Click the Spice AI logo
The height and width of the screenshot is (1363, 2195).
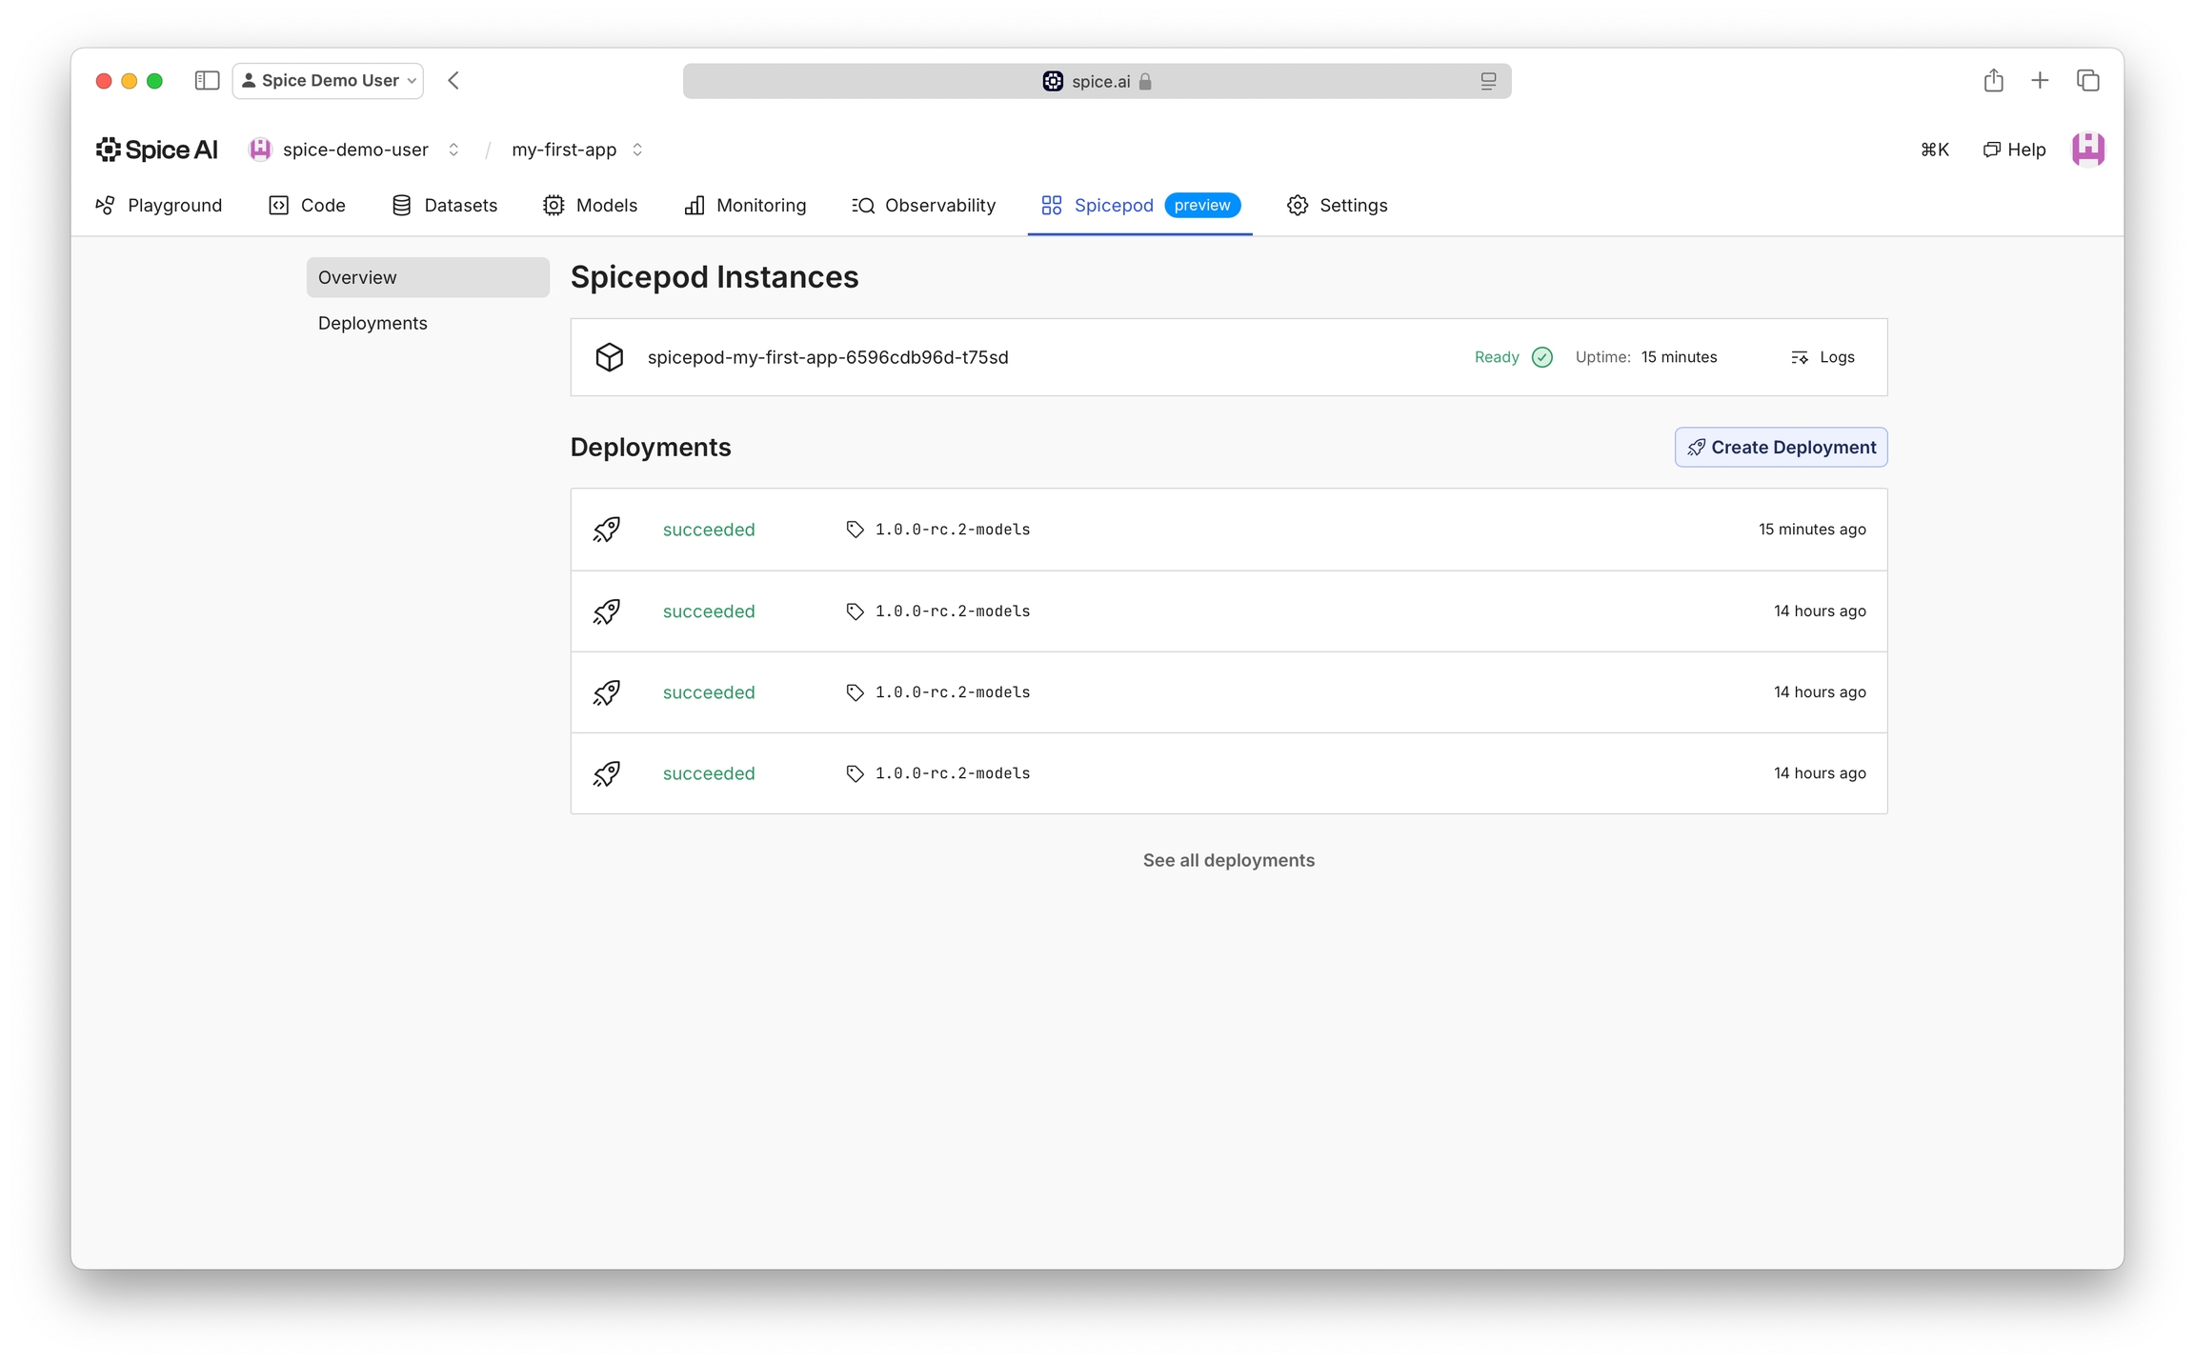pyautogui.click(x=157, y=150)
